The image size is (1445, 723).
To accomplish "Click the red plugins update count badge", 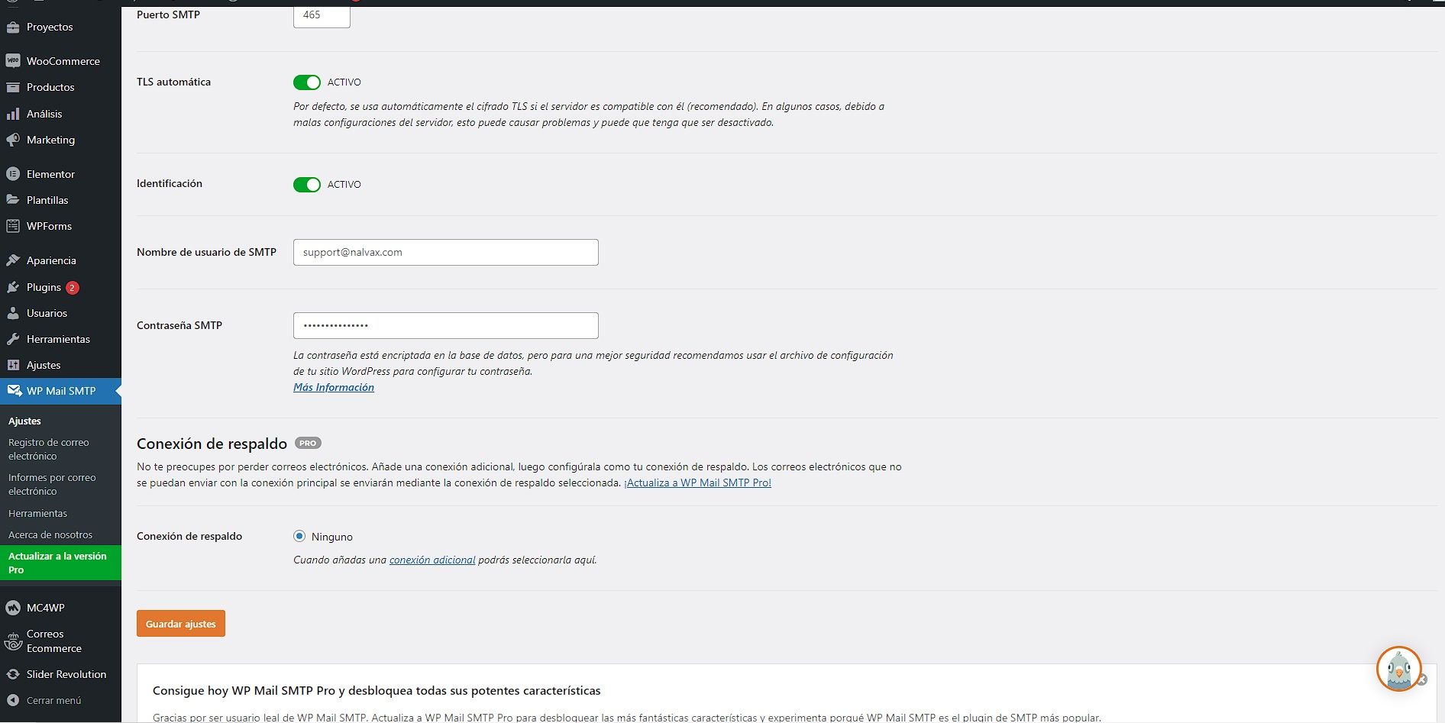I will 73,288.
